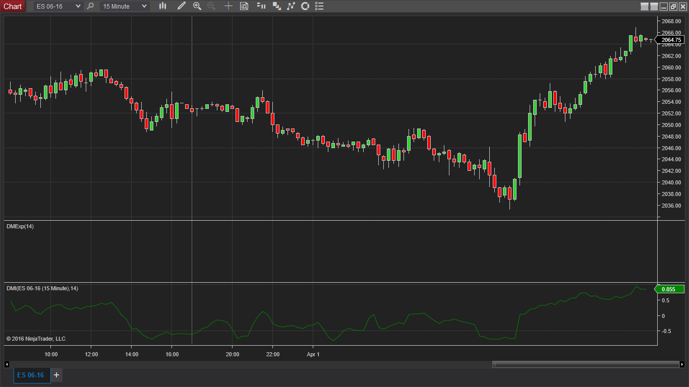Open the data series stacked squares icon
This screenshot has height=387, width=689.
tap(276, 6)
